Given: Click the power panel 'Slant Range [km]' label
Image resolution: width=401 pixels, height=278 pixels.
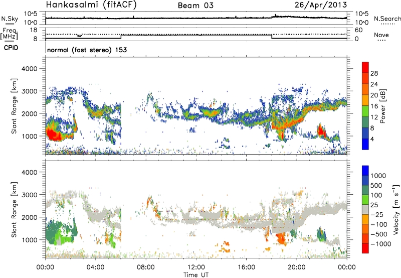Looking at the screenshot, I should pos(14,106).
